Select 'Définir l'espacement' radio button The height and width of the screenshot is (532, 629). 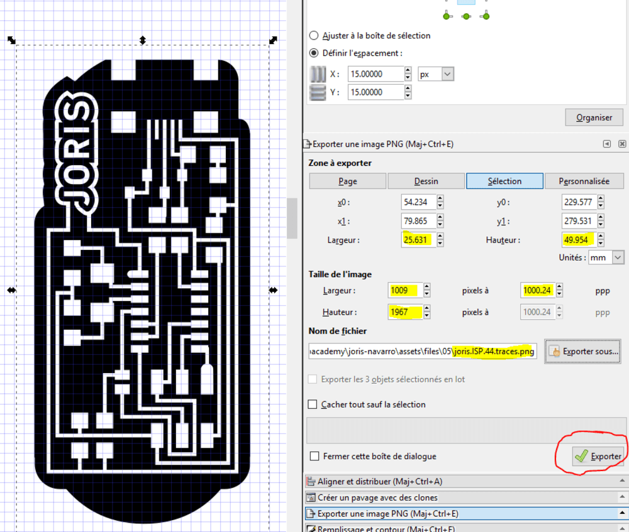(x=314, y=53)
